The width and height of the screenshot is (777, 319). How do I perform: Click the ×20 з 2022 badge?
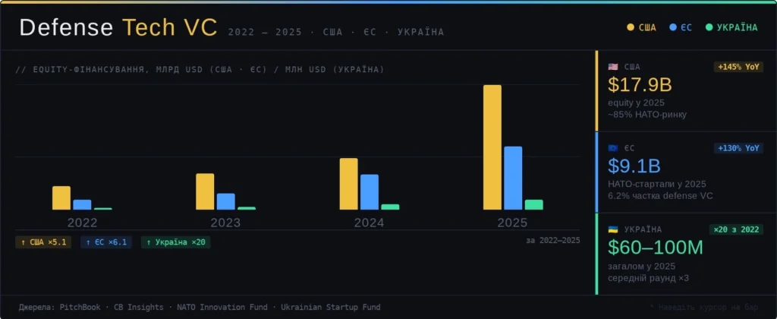(736, 229)
